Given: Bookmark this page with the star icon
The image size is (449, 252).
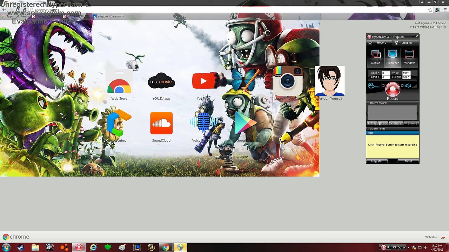Looking at the screenshot, I should click(430, 10).
